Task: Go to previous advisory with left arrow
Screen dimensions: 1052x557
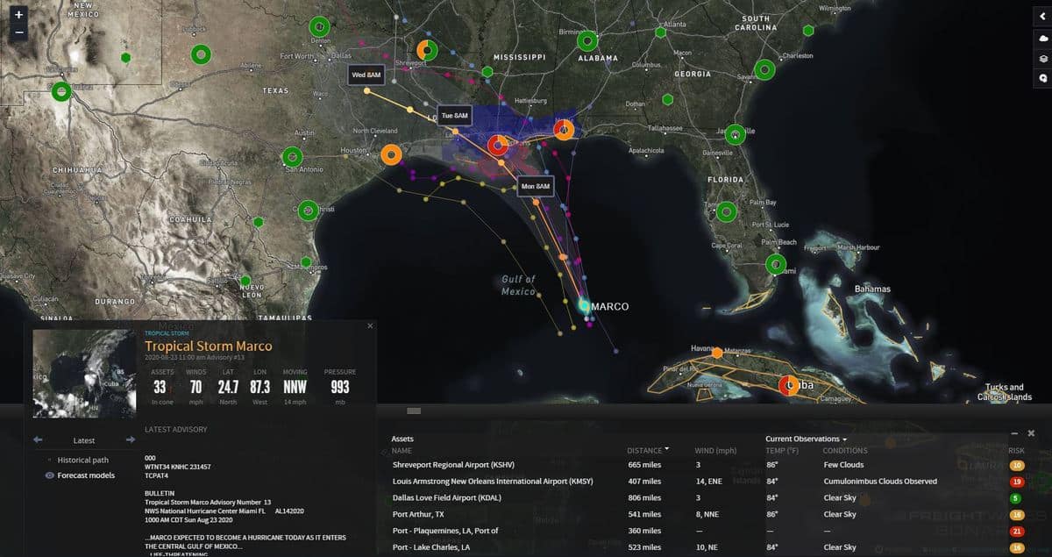Action: coord(38,439)
